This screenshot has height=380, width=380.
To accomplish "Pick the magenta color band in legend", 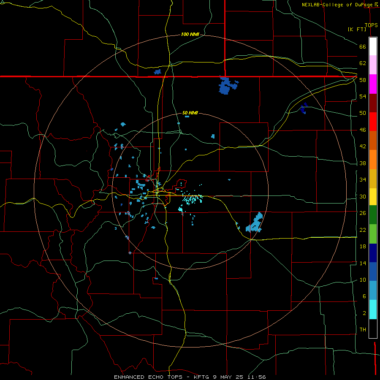I will 373,84.
